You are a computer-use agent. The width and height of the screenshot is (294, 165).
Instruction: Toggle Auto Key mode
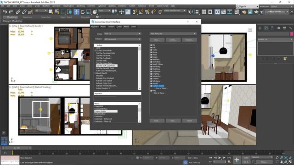(x=246, y=158)
